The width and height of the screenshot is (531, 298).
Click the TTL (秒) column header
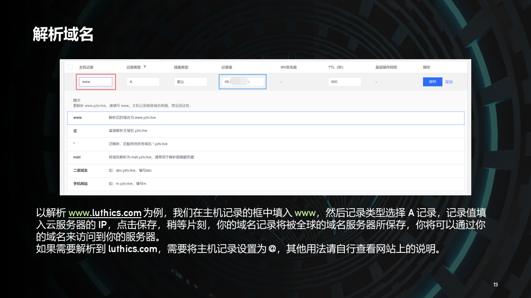click(336, 67)
